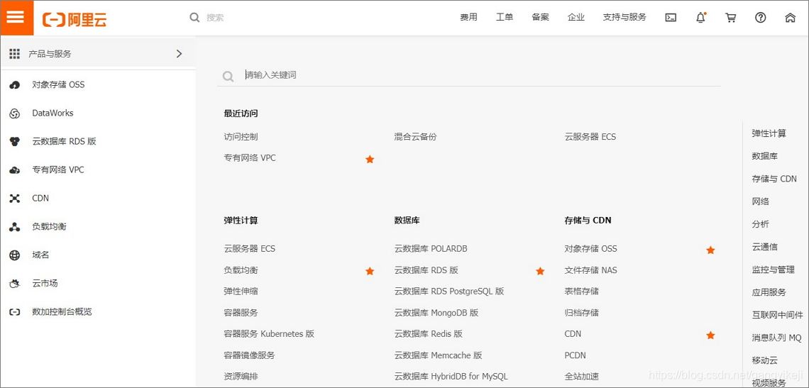Open 云服务器 ECS under 弹性计算
809x388 pixels.
tap(250, 248)
